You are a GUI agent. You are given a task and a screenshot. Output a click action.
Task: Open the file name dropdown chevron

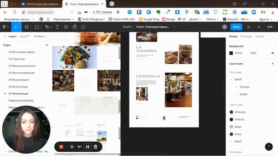[174, 27]
